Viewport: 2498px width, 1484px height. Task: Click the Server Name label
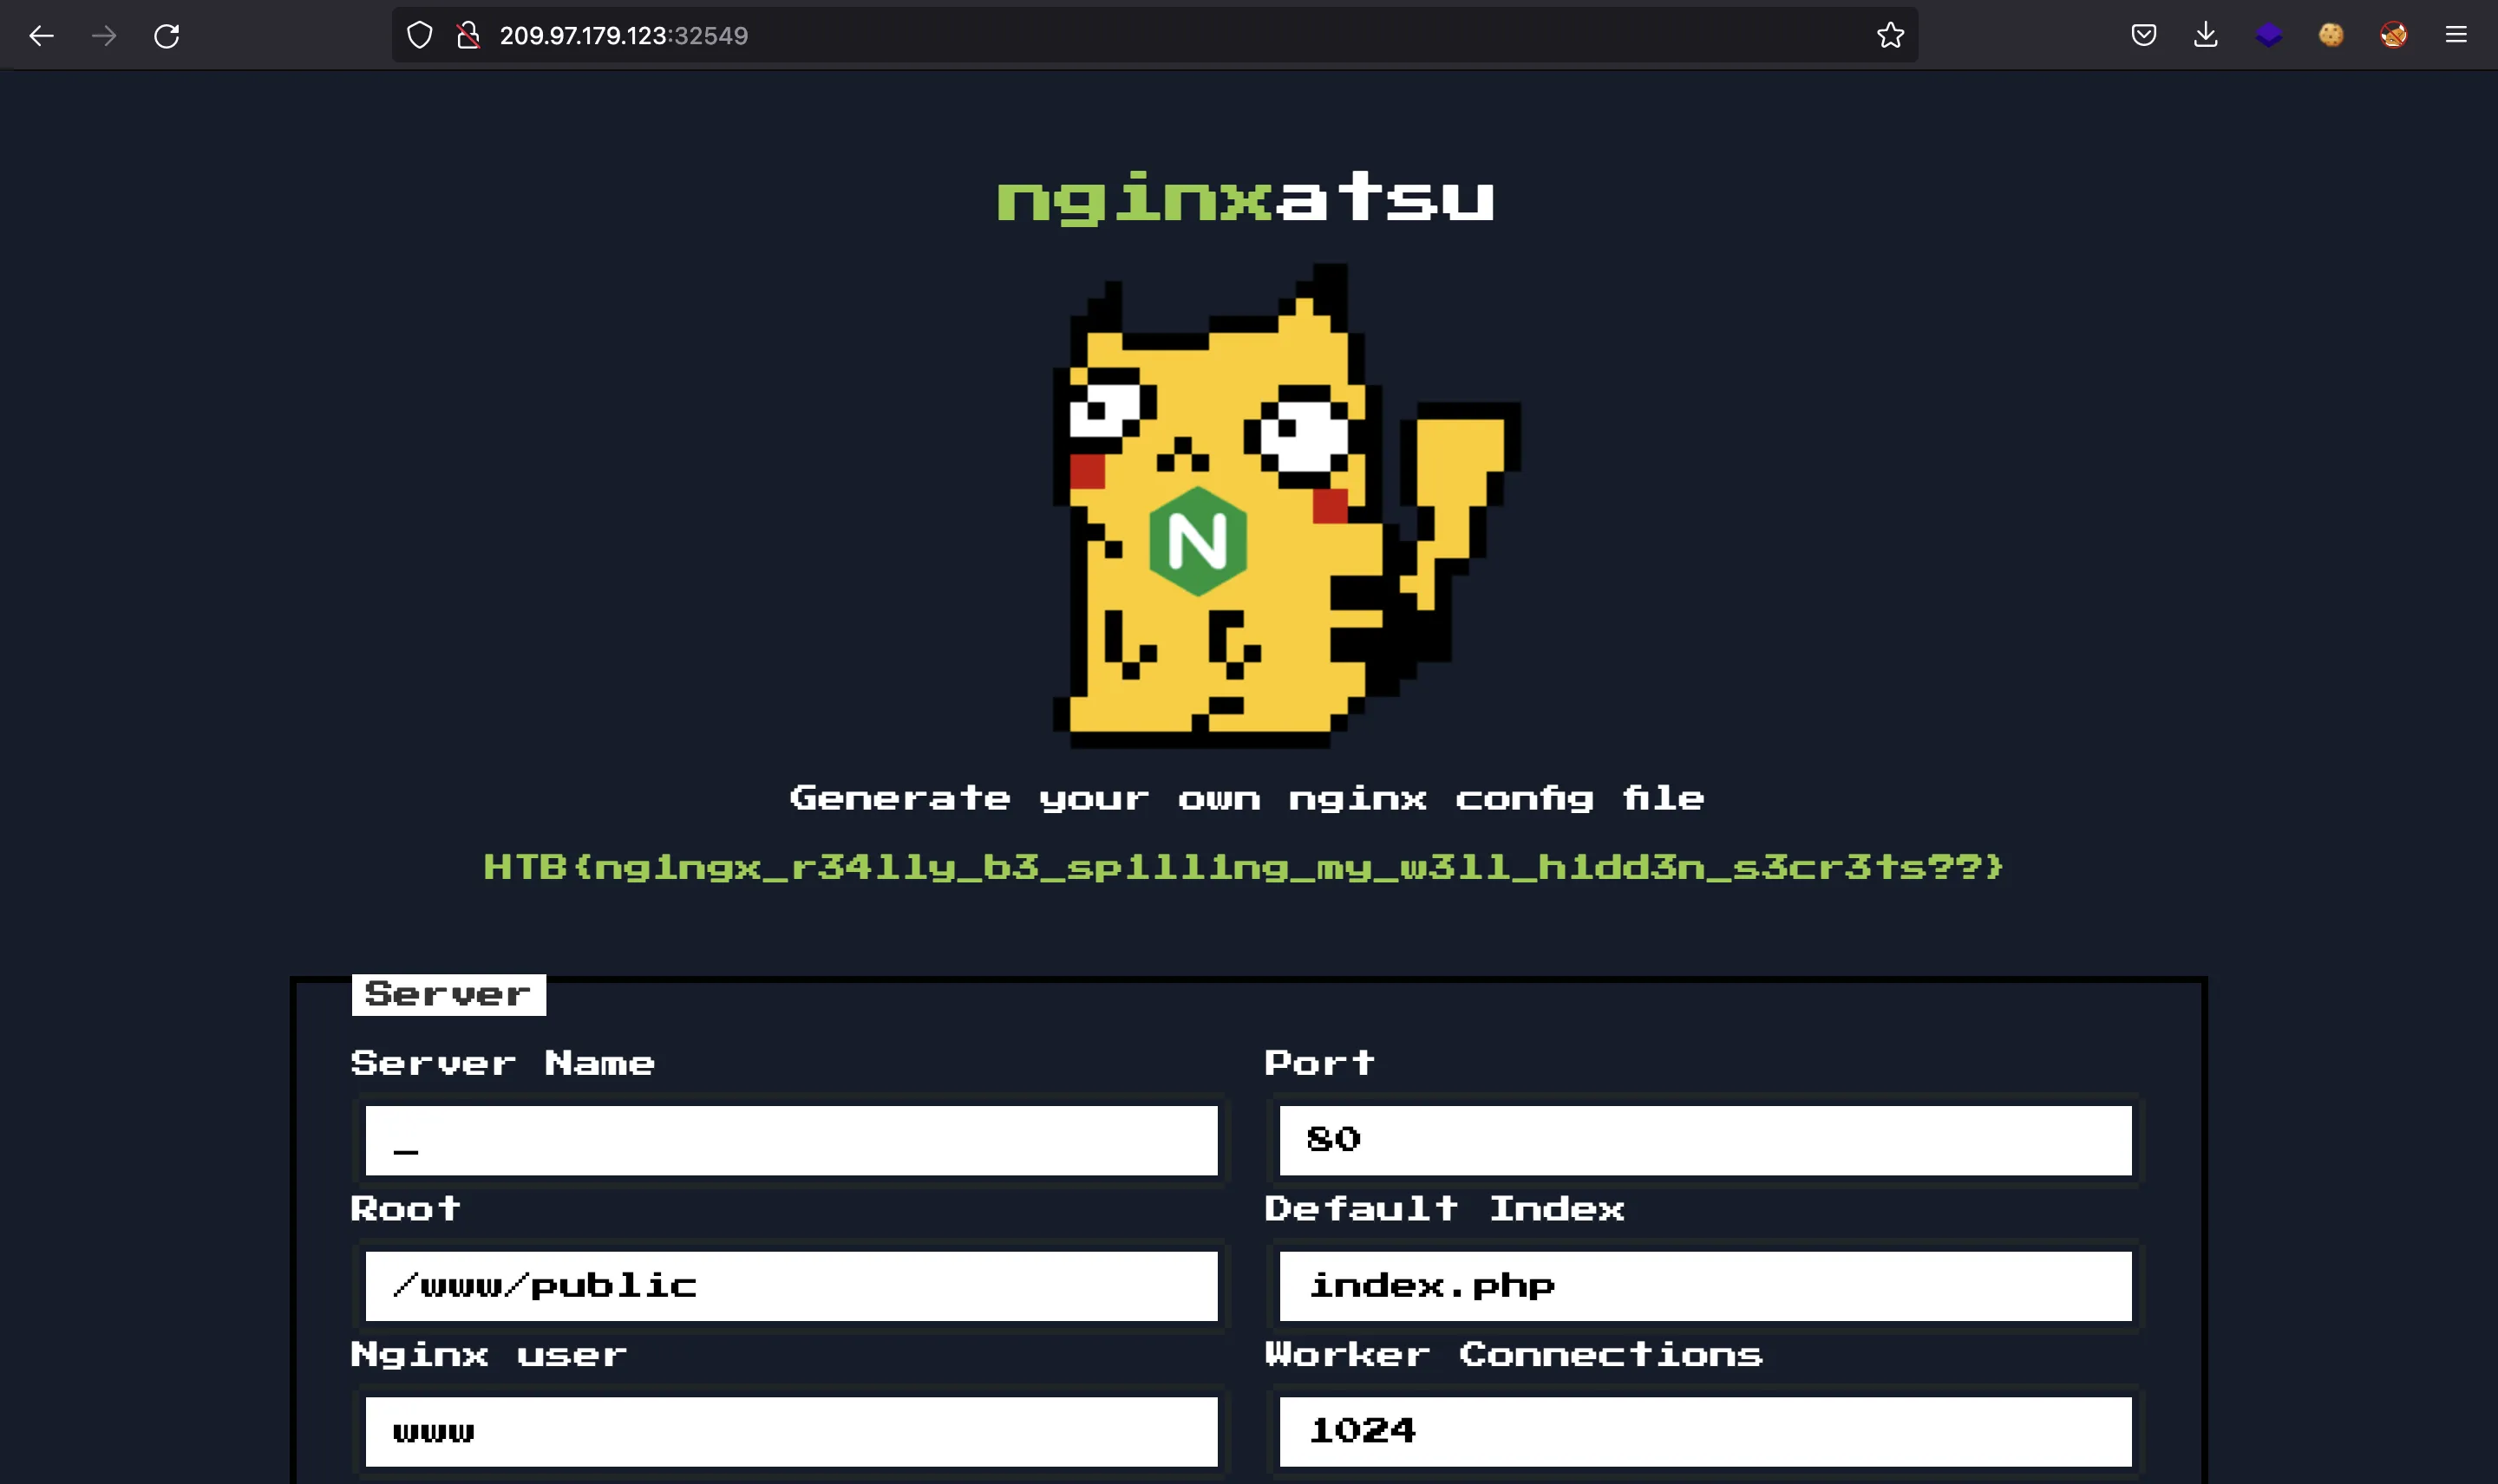click(x=502, y=1063)
